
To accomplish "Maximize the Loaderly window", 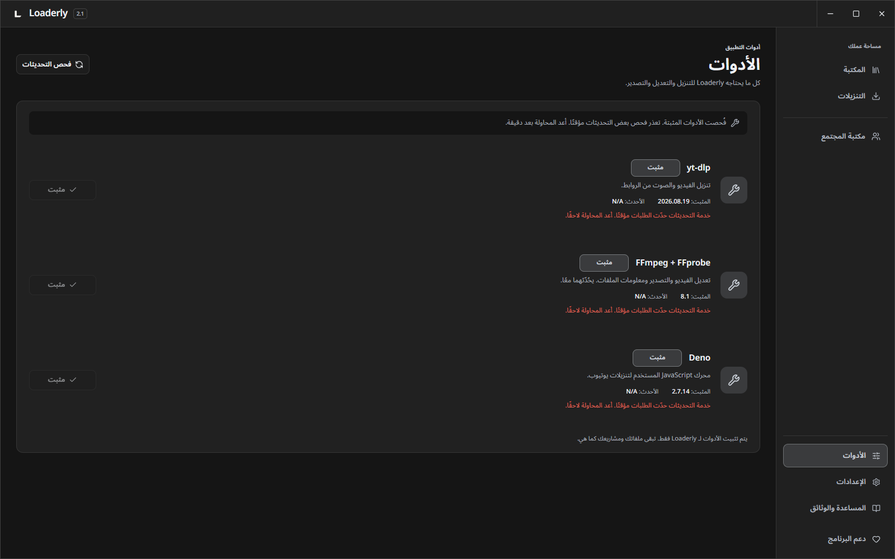I will pos(856,13).
